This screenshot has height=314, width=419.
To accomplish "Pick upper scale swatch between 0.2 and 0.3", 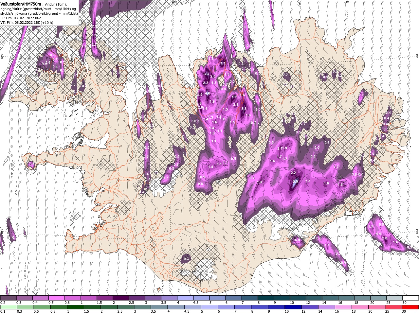I will [x=9, y=298].
